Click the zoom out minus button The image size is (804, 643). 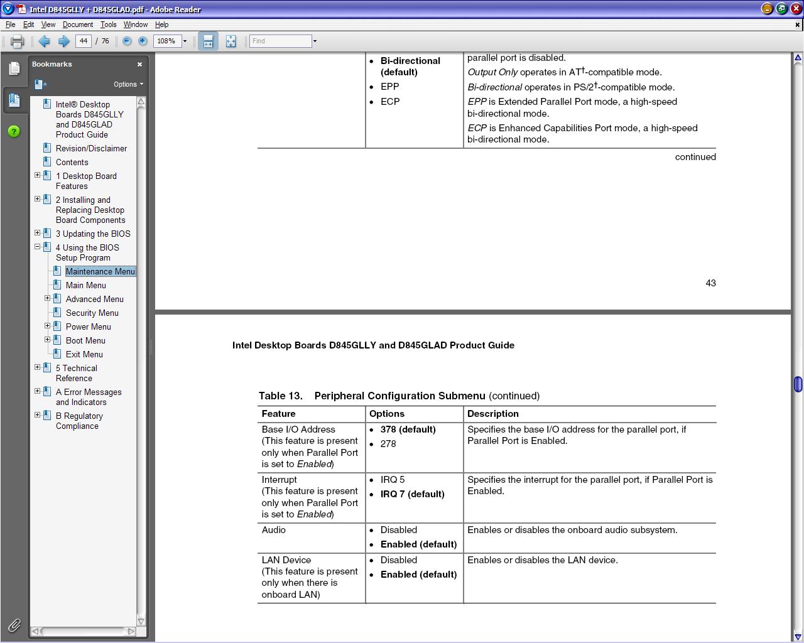(127, 41)
